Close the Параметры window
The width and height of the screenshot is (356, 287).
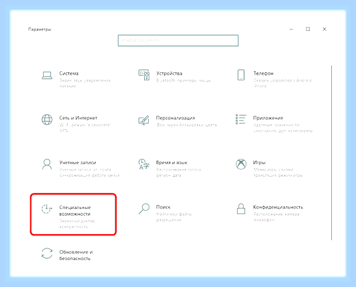click(324, 29)
